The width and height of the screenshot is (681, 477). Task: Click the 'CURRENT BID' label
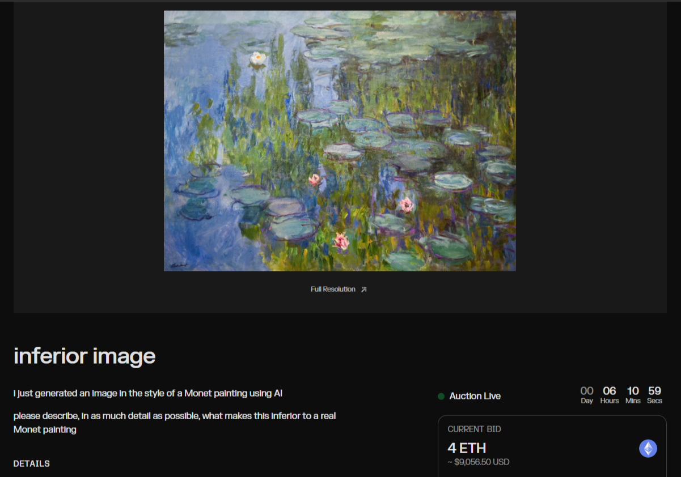point(475,429)
